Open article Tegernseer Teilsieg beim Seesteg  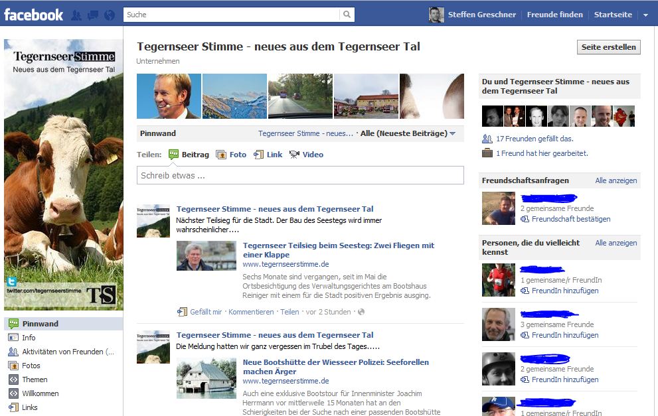coord(338,250)
